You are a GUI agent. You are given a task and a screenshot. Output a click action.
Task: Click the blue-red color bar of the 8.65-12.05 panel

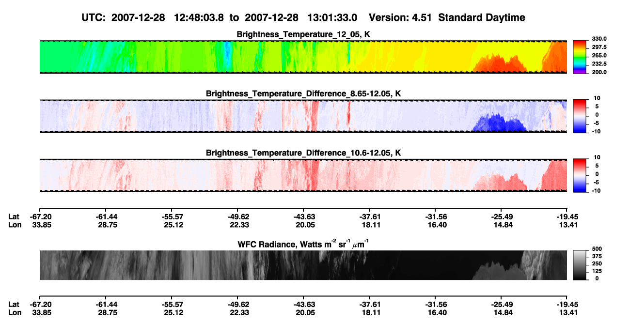click(x=580, y=116)
